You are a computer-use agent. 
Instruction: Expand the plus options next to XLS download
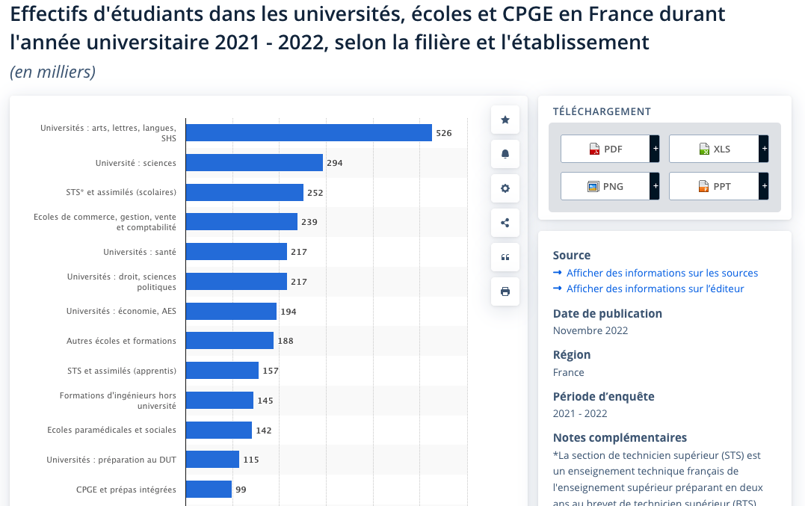[763, 149]
